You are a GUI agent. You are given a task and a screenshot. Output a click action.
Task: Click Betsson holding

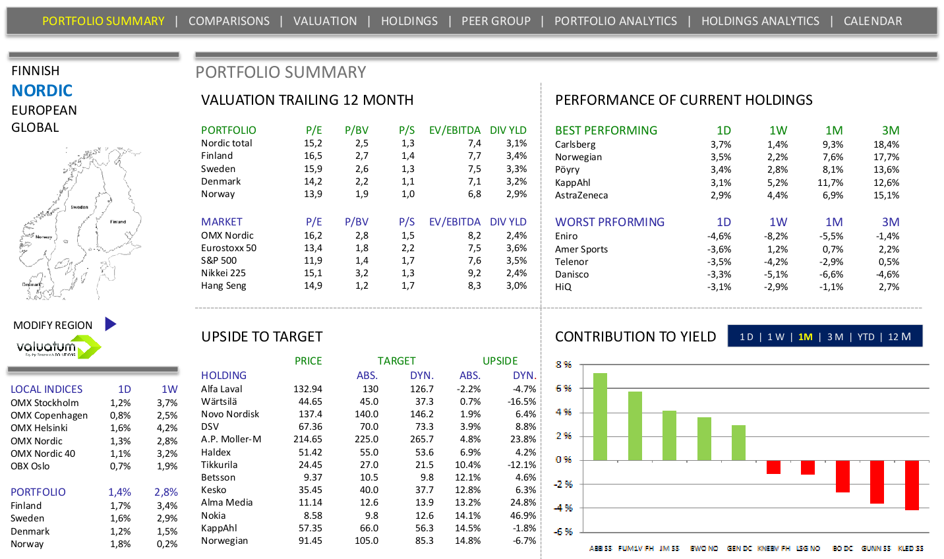pyautogui.click(x=218, y=477)
